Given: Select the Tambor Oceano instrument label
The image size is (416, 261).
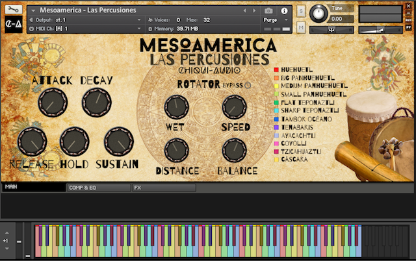Looking at the screenshot, I should click(x=307, y=118).
